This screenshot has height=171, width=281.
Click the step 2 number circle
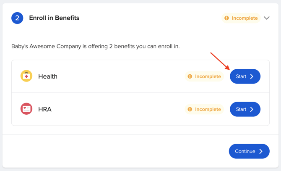click(17, 18)
